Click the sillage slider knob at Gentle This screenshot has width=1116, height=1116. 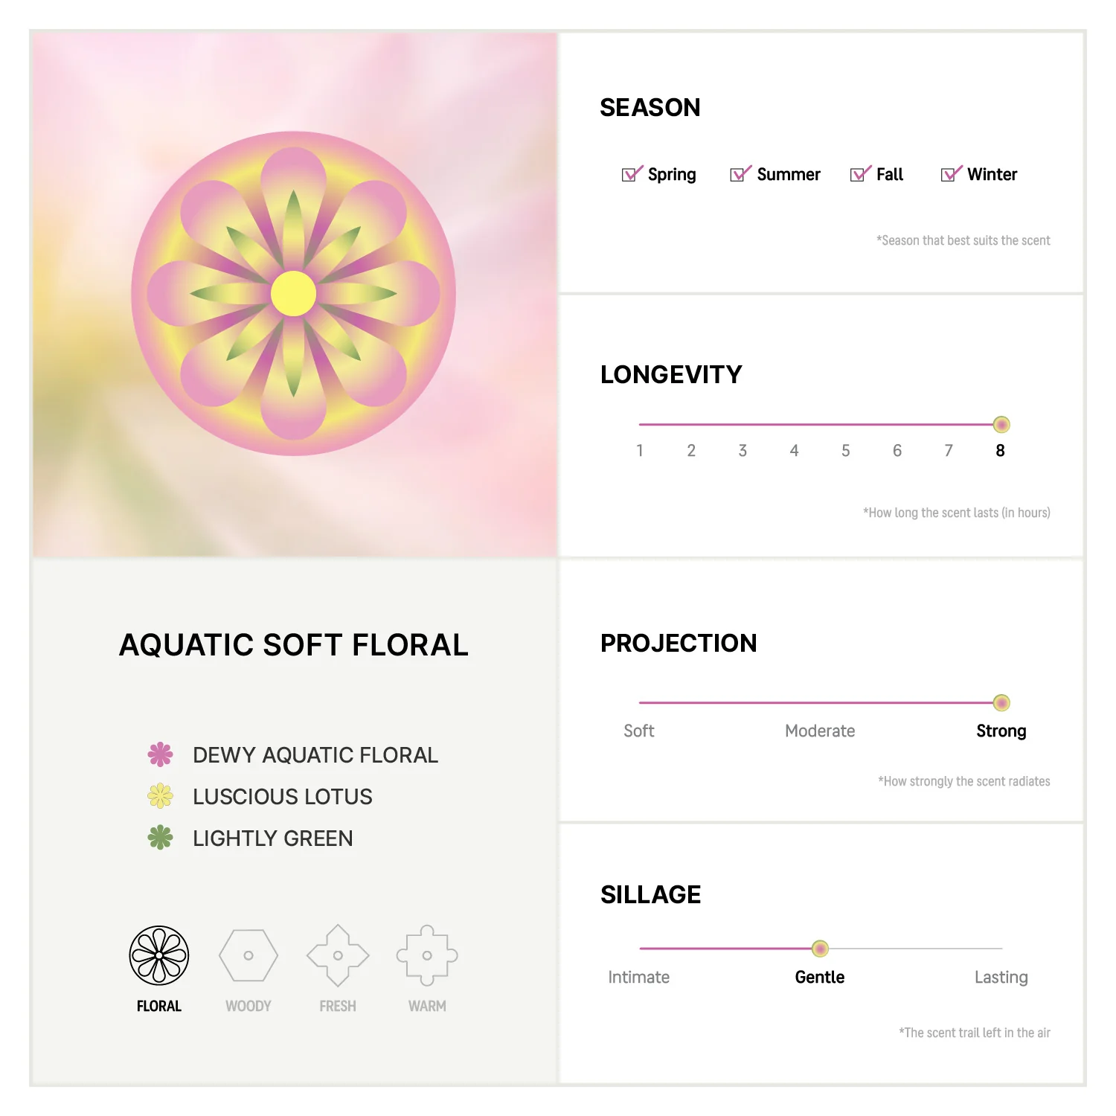(820, 949)
